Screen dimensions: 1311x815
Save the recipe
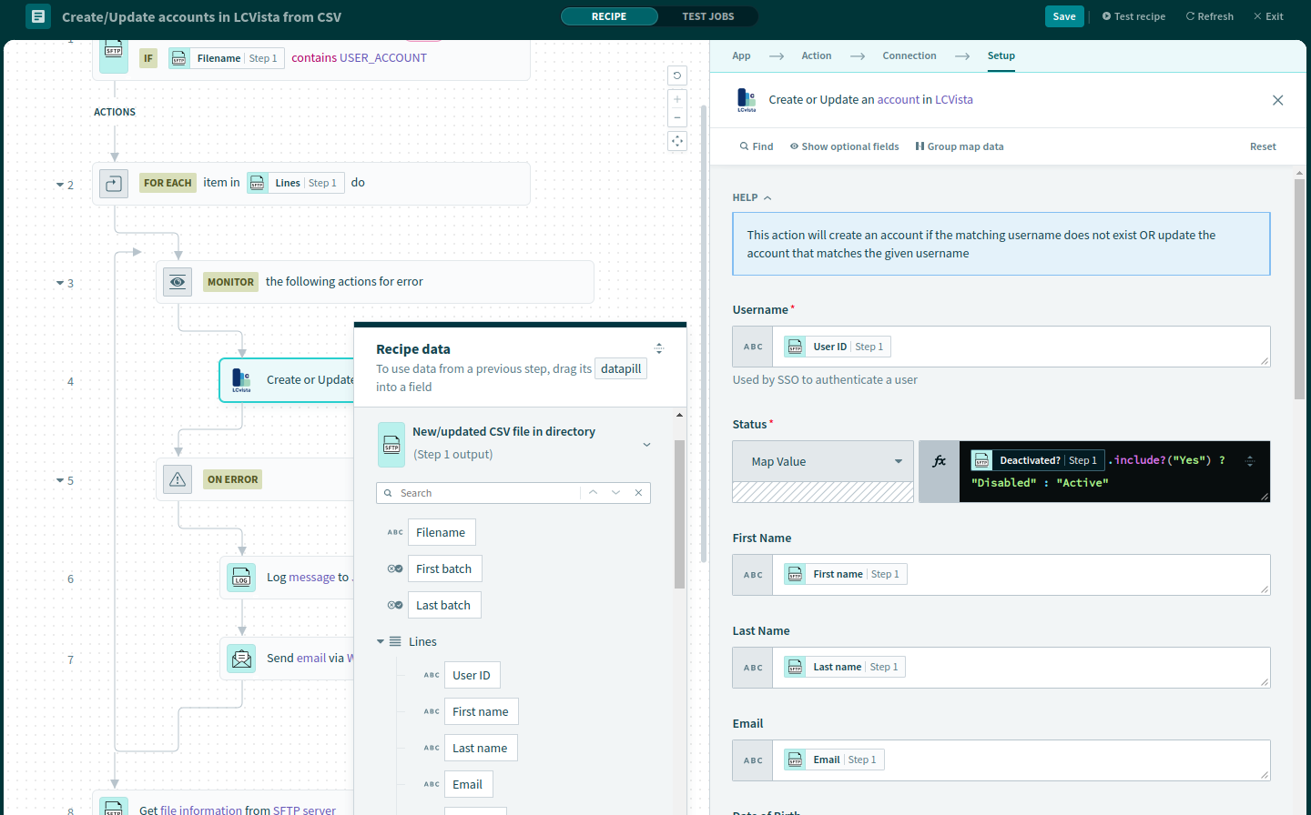click(1064, 15)
